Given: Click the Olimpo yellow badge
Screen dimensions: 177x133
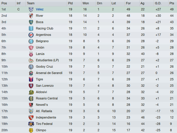Looking at the screenshot, I should [x=31, y=130].
